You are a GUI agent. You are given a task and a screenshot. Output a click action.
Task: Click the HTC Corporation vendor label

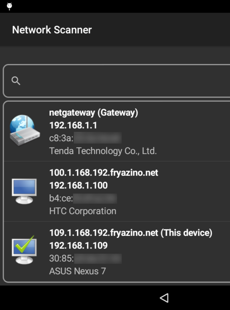coord(83,211)
